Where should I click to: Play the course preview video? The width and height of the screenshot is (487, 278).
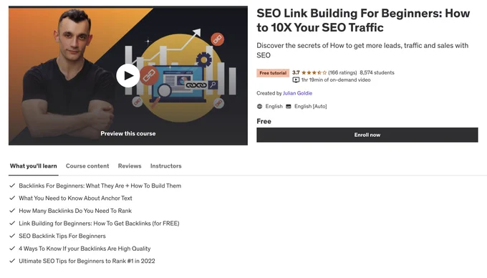(128, 75)
